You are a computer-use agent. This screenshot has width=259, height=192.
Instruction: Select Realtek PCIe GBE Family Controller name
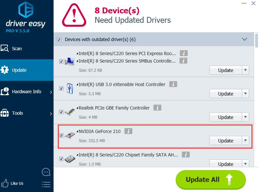pyautogui.click(x=114, y=108)
